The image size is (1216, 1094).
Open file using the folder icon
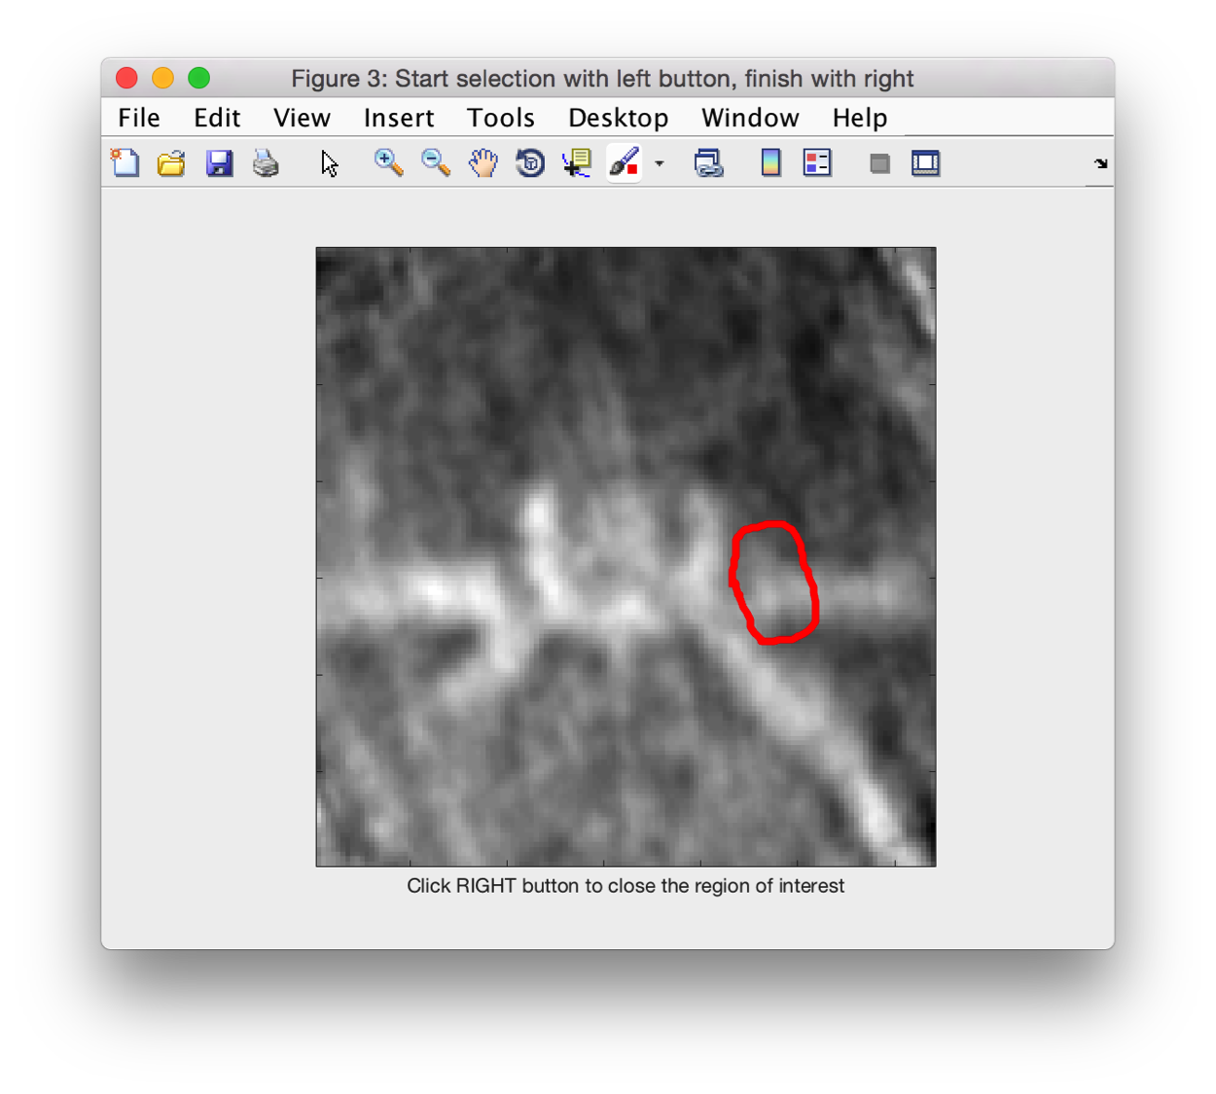coord(171,162)
